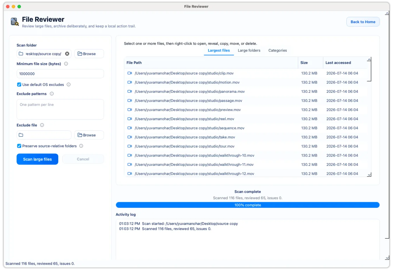Click the folder icon in the Exclude file field

click(x=21, y=135)
